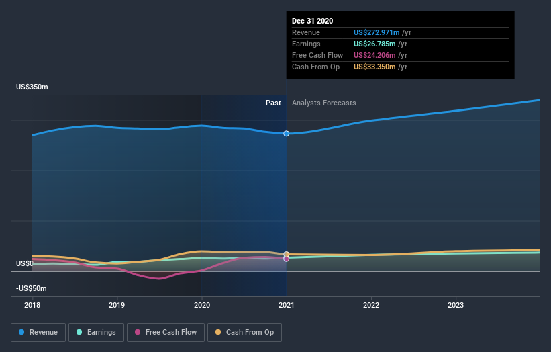Image resolution: width=551 pixels, height=352 pixels.
Task: Click the US$0 y-axis label
Action: click(x=25, y=263)
